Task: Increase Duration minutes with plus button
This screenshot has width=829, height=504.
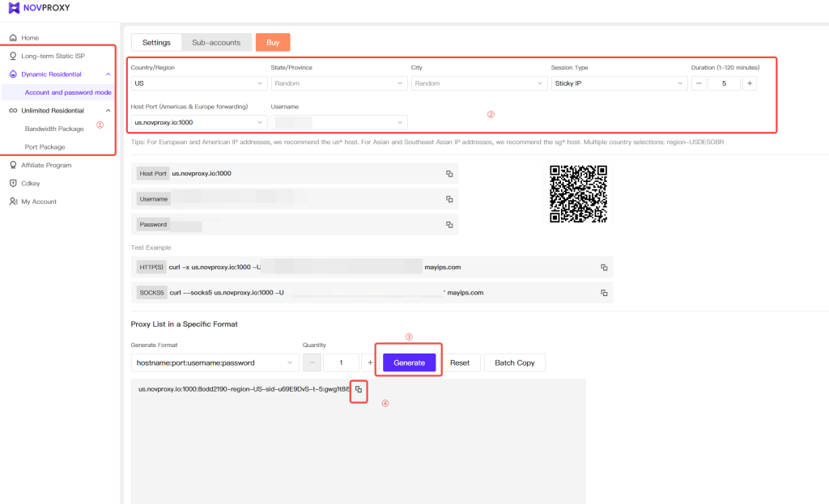Action: click(750, 83)
